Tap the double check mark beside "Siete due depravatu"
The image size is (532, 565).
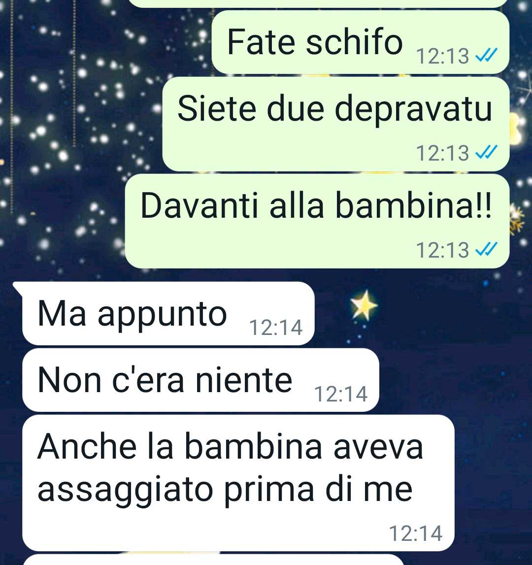tap(486, 152)
